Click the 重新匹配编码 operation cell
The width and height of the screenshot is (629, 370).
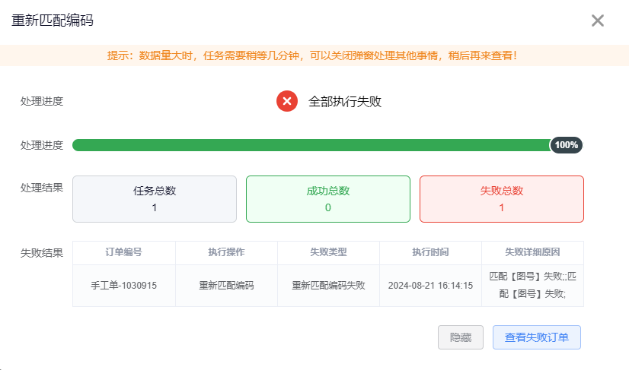click(226, 286)
